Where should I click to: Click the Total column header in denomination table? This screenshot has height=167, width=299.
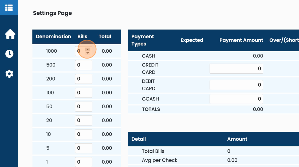(x=105, y=36)
